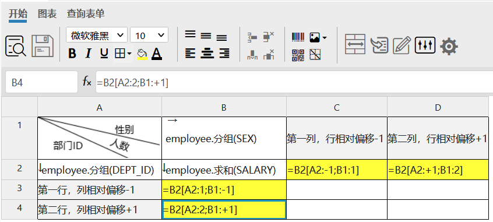Viewport: 493px width, 222px height.
Task: Click the insert column icon
Action: coord(252,55)
